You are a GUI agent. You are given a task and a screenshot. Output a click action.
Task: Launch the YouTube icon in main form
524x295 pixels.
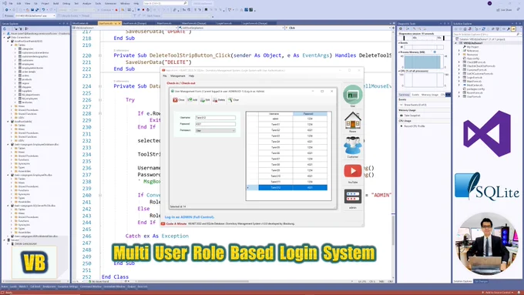point(353,171)
